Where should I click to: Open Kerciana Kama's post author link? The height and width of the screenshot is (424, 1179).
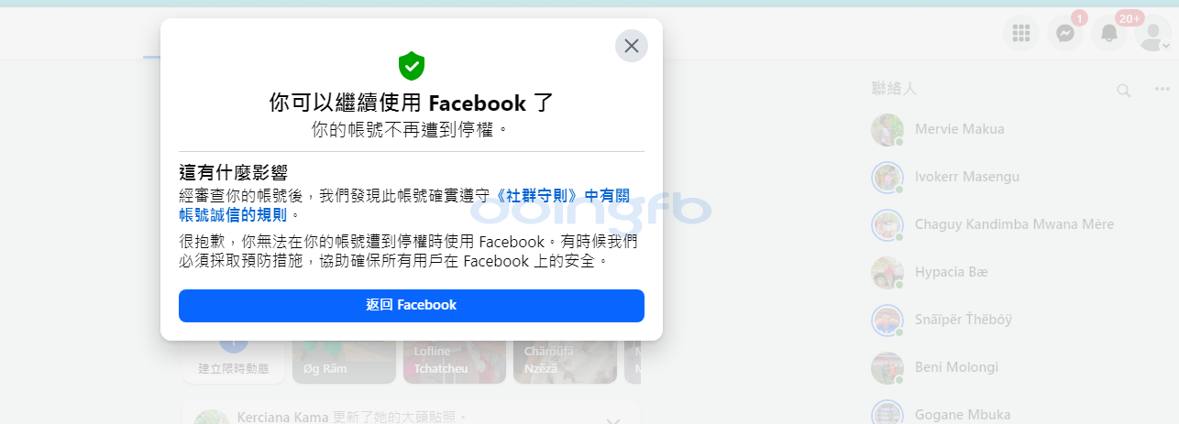pos(282,418)
